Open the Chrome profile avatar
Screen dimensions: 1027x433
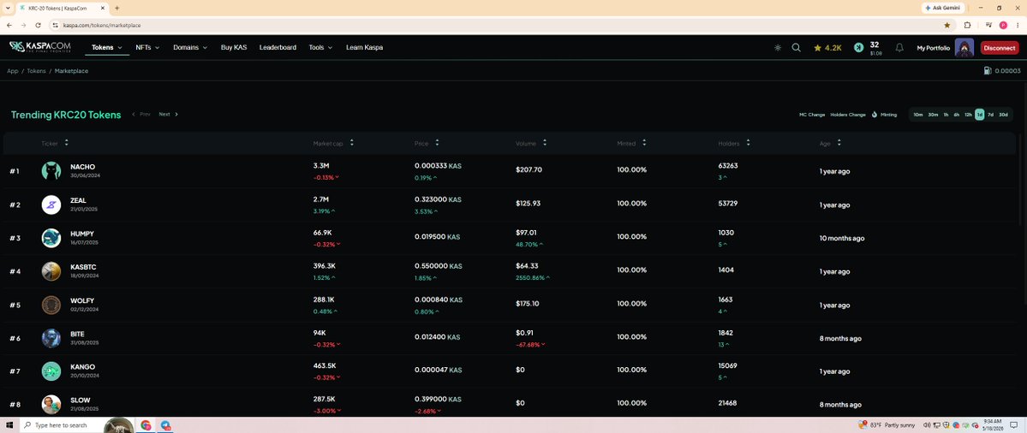pos(1003,25)
